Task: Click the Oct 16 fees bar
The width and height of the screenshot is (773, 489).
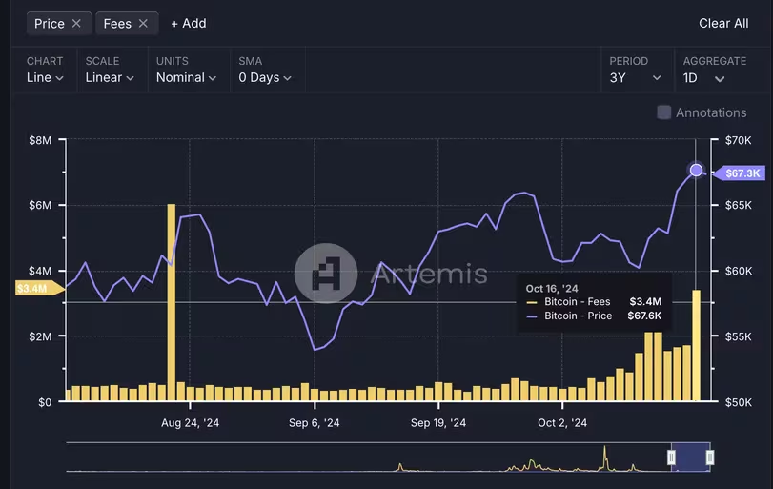Action: 696,345
